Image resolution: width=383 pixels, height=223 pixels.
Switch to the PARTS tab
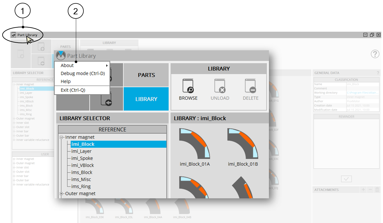(146, 75)
